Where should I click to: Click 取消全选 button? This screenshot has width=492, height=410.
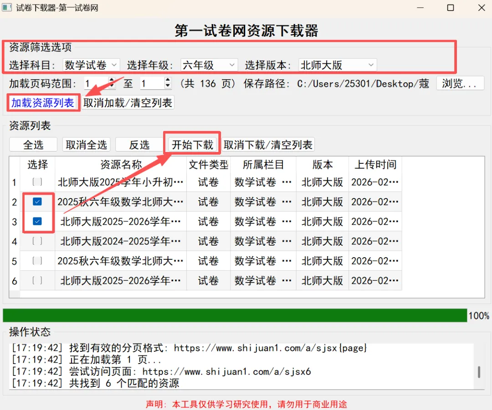pos(86,145)
